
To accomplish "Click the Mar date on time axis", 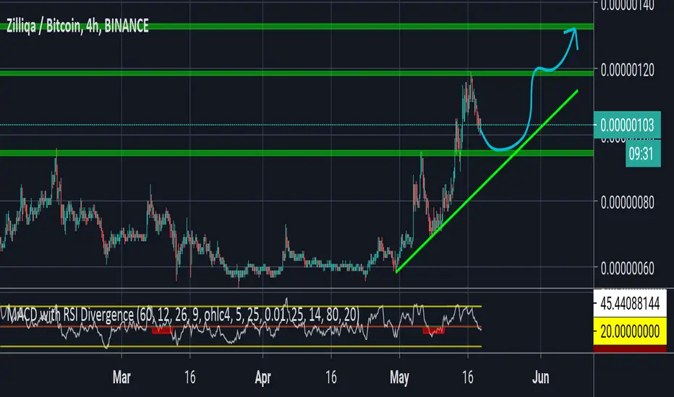I will [x=121, y=378].
